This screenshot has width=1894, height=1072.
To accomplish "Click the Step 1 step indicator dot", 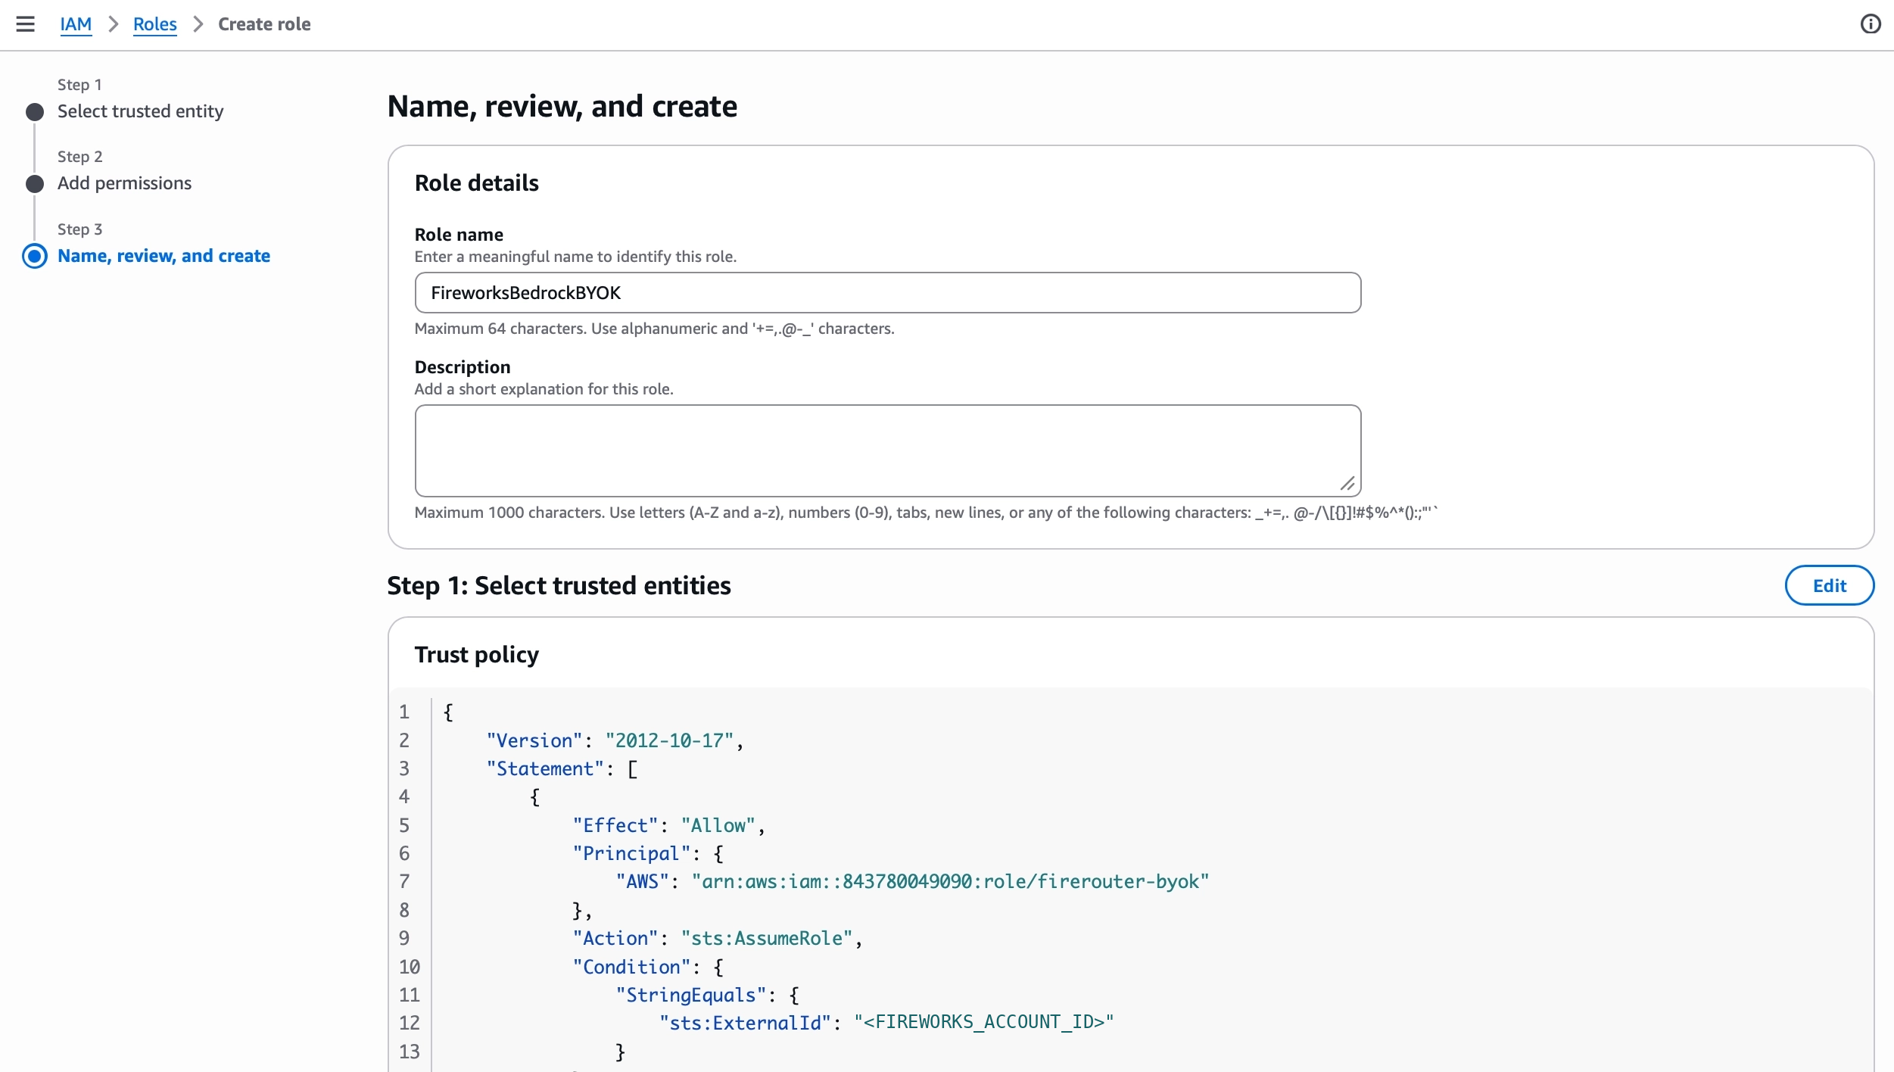I will click(35, 112).
